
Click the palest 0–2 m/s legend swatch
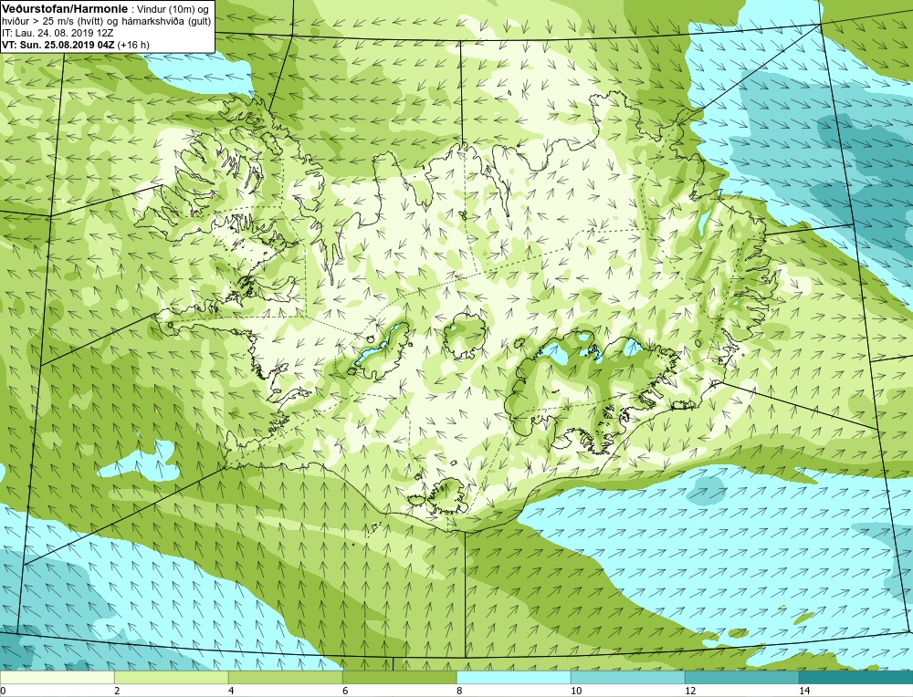pos(57,678)
